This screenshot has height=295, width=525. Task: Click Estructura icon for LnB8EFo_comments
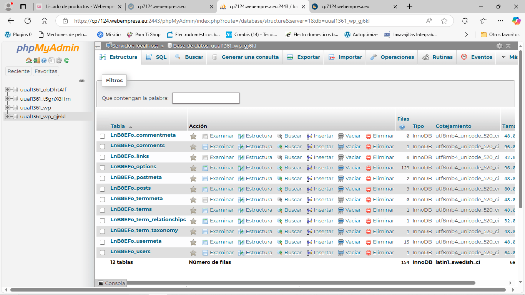241,147
